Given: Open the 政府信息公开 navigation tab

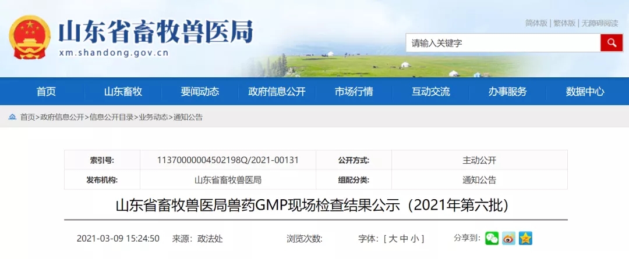Looking at the screenshot, I should 277,92.
